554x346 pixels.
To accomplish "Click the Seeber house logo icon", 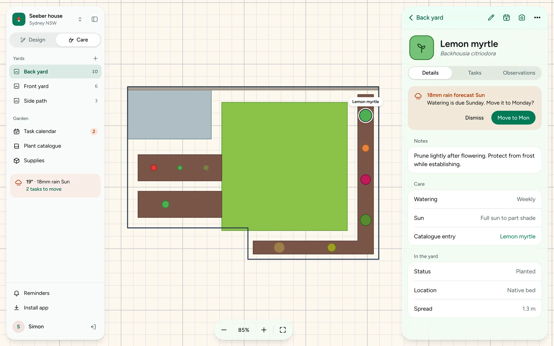I will click(19, 19).
